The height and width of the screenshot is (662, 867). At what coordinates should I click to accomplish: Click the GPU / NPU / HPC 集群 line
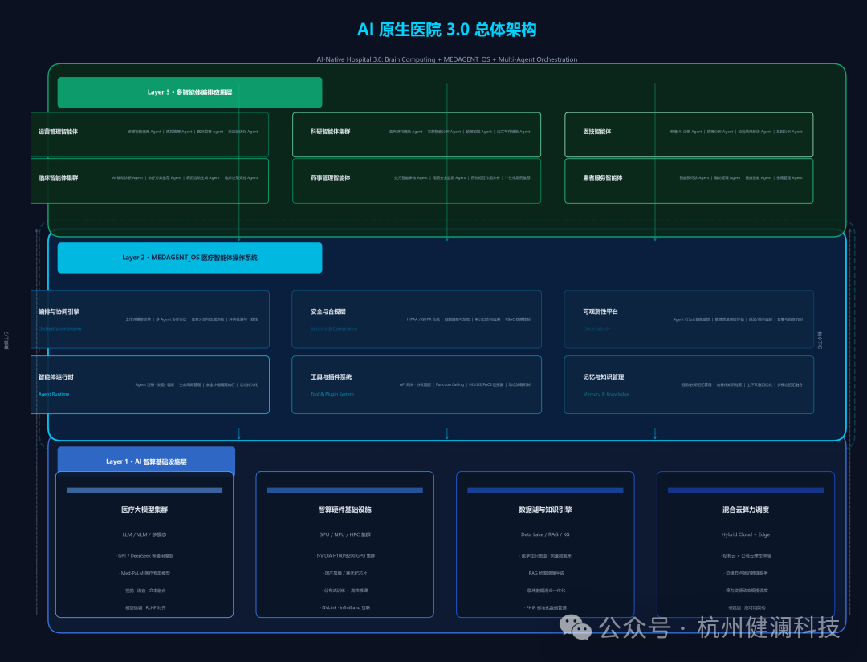[x=344, y=534]
